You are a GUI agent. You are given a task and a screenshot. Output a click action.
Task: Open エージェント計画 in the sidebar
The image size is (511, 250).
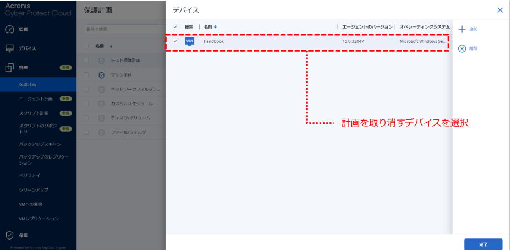tap(36, 99)
